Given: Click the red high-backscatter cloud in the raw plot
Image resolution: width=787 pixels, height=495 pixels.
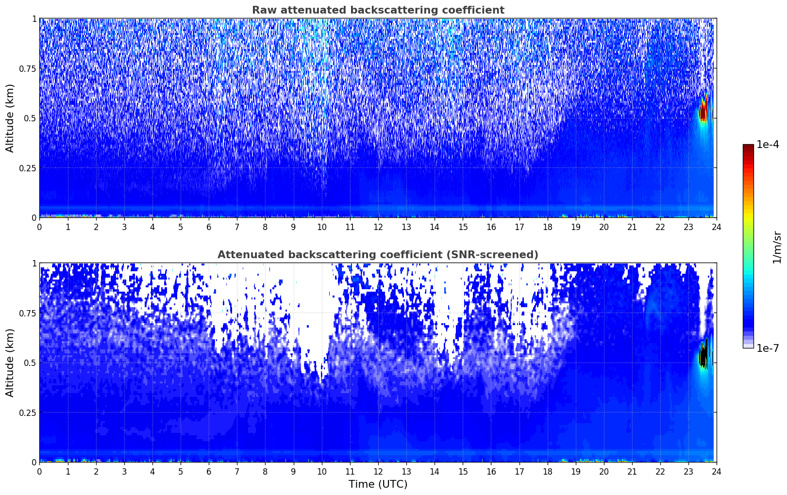Looking at the screenshot, I should (703, 111).
